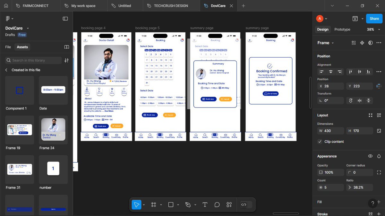The image size is (385, 216).
Task: Align left in Alignment section
Action: (x=322, y=72)
